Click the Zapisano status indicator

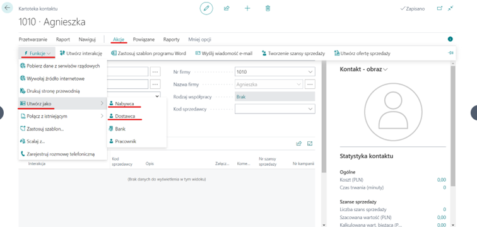click(x=413, y=9)
